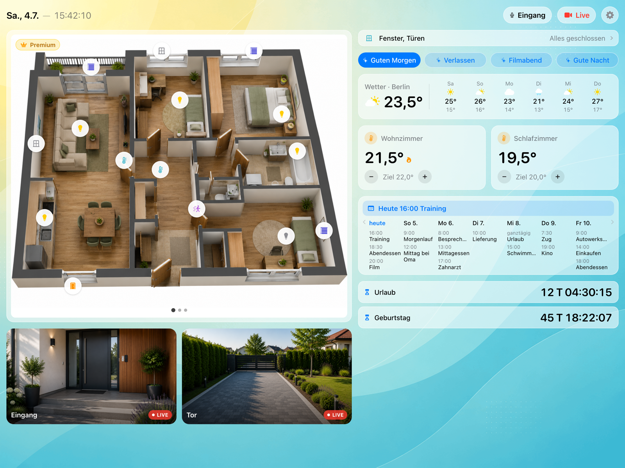Click LIVE badge on Tor camera
Viewport: 625px width, 468px height.
[x=335, y=415]
